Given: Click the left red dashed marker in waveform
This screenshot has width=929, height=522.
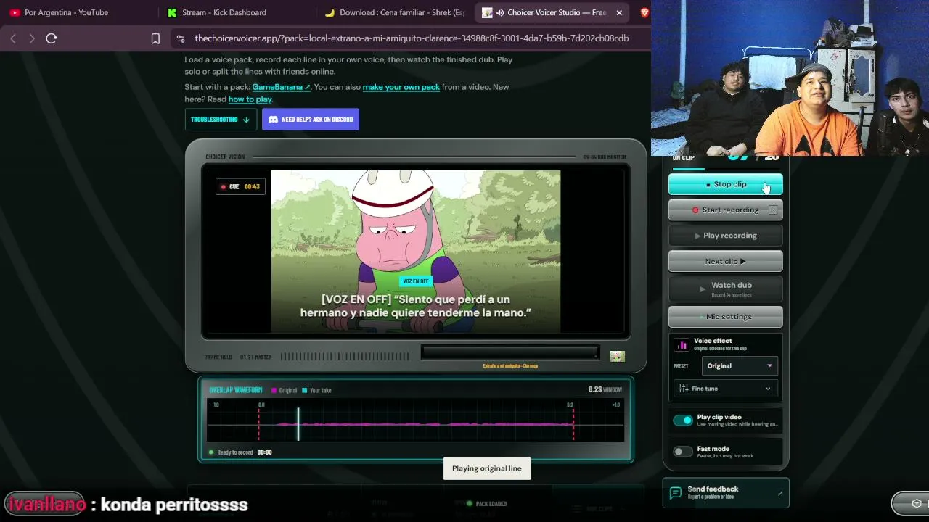Looking at the screenshot, I should [258, 423].
